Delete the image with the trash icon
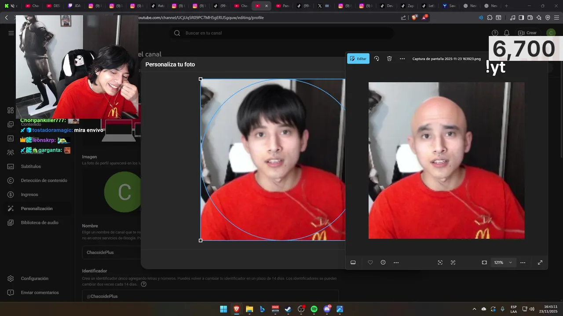The width and height of the screenshot is (563, 316). pos(389,58)
